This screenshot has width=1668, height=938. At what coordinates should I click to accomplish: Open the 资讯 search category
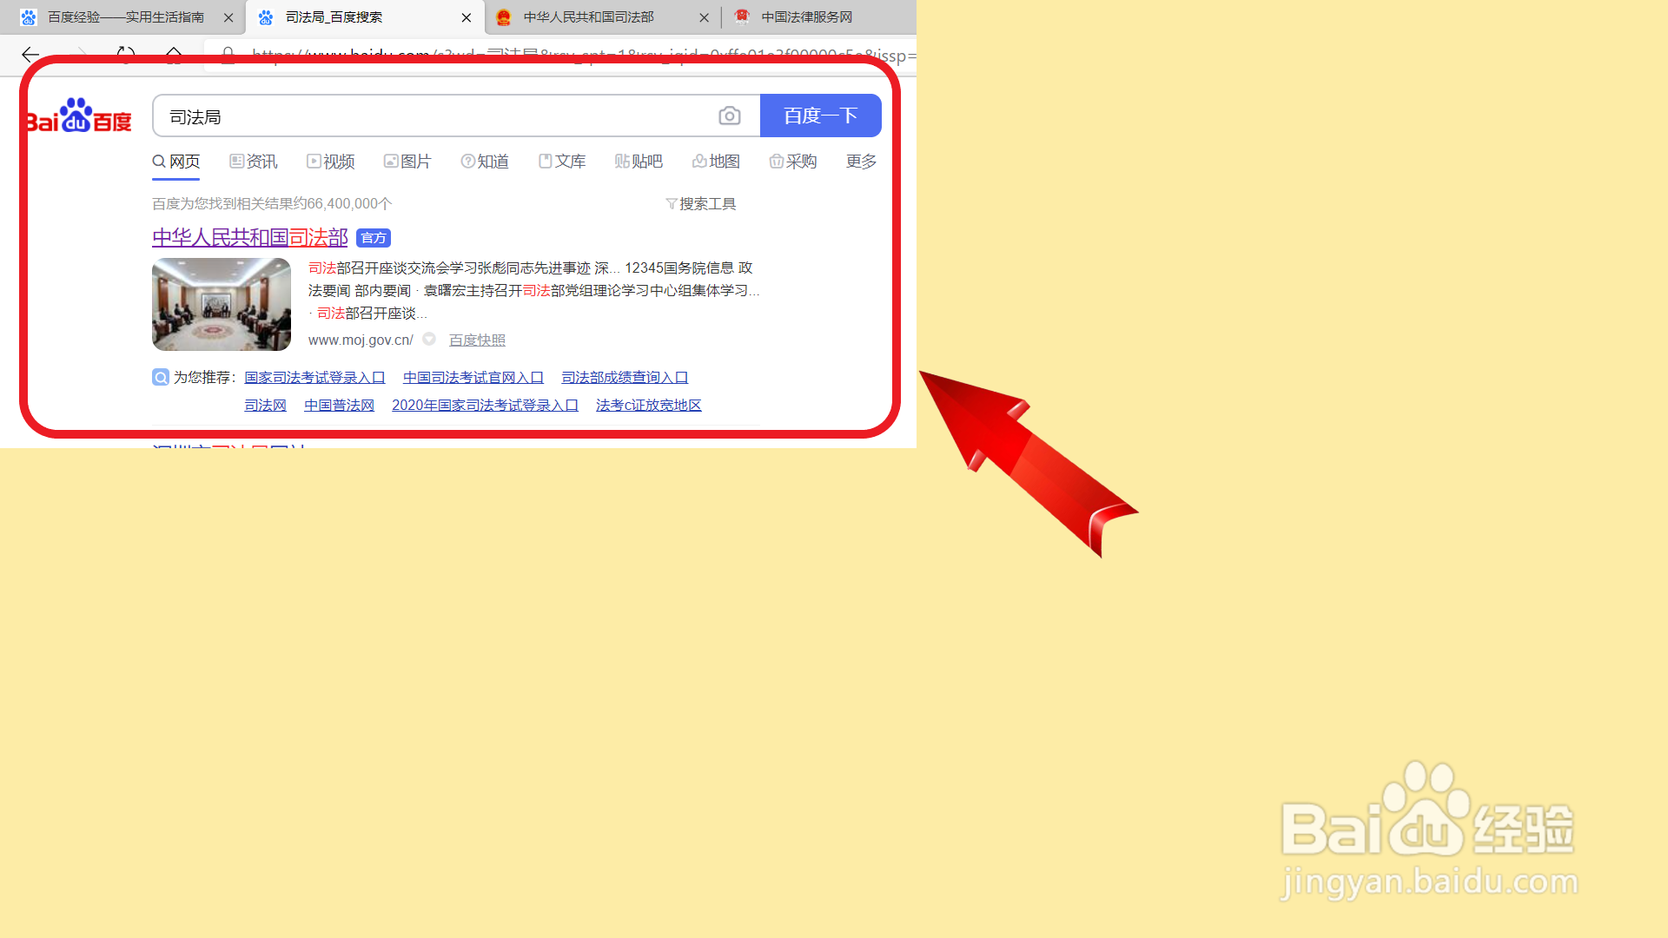click(254, 162)
